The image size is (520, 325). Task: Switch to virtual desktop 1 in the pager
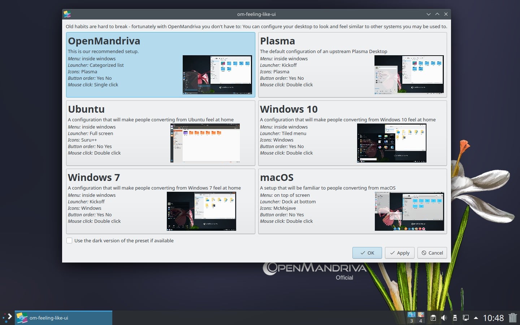[412, 315]
